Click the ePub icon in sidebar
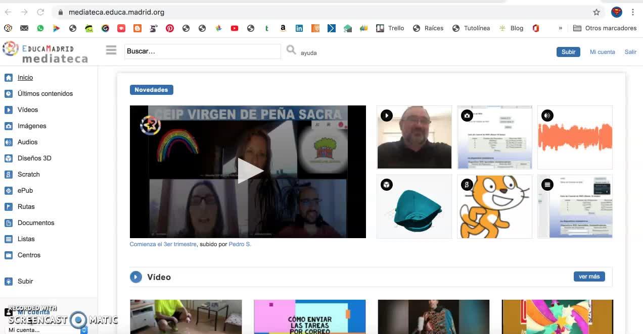The width and height of the screenshot is (643, 334). 8,191
